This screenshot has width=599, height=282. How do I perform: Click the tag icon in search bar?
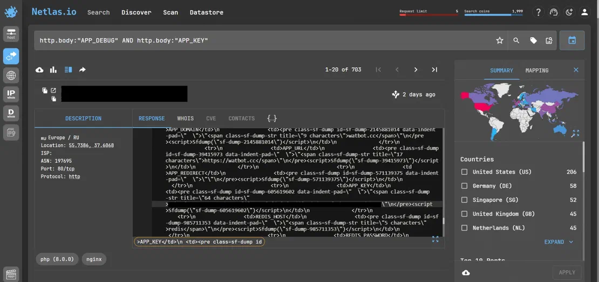coord(533,40)
